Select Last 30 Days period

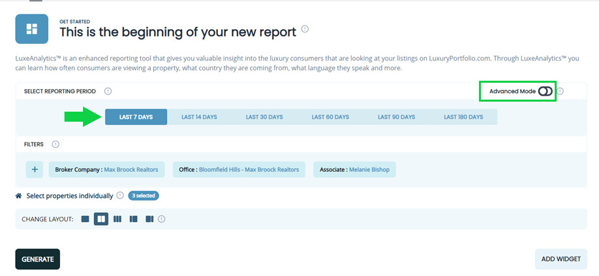[x=264, y=117]
